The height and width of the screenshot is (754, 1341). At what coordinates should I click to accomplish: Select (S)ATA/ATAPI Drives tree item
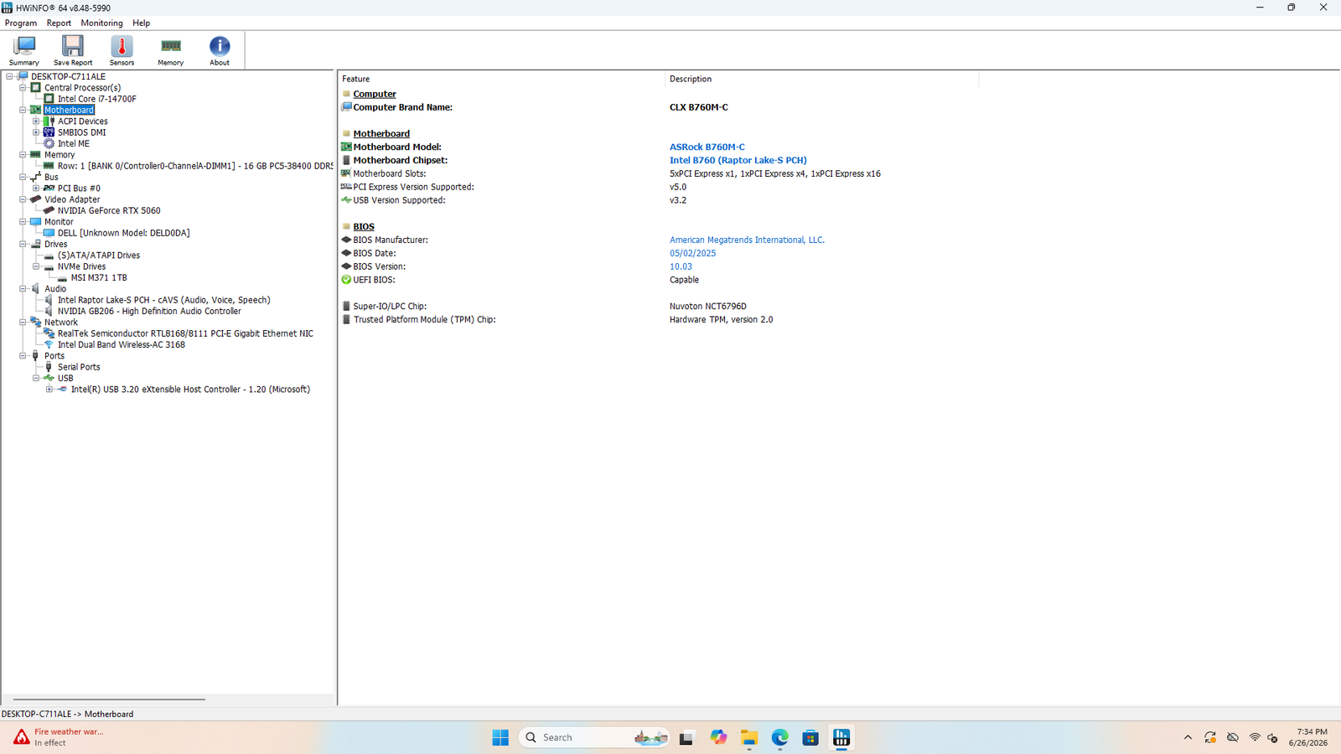coord(98,256)
